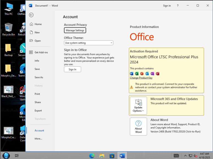This screenshot has height=159, width=213.
Task: Click the Outlook product icon
Action: pos(147,73)
